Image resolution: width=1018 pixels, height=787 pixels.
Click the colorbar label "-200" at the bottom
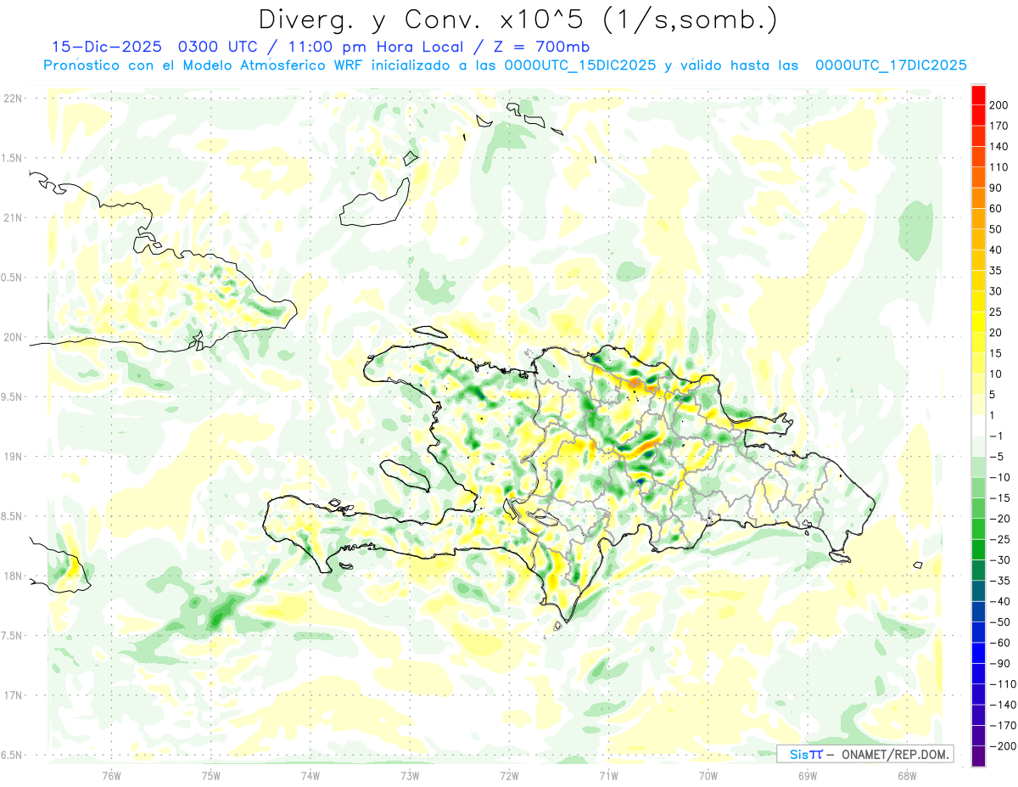(1002, 747)
